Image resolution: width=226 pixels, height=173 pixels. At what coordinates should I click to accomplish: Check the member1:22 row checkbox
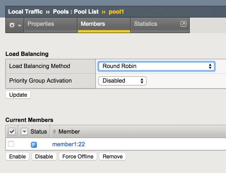(11, 144)
